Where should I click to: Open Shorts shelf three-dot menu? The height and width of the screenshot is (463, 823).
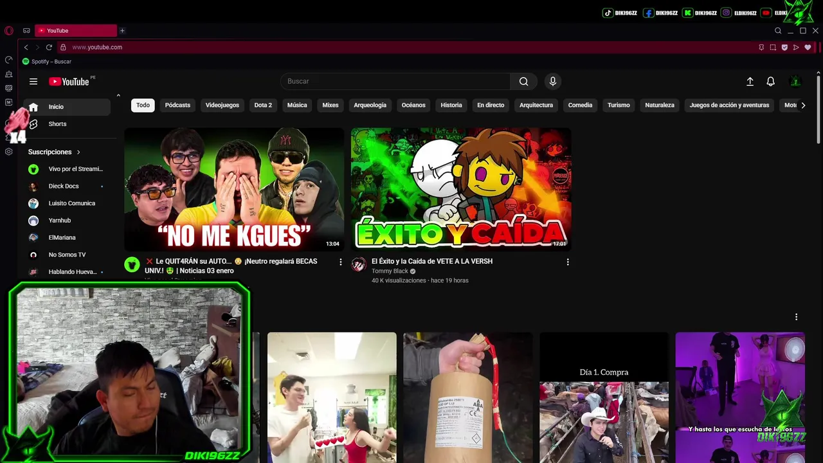click(796, 316)
